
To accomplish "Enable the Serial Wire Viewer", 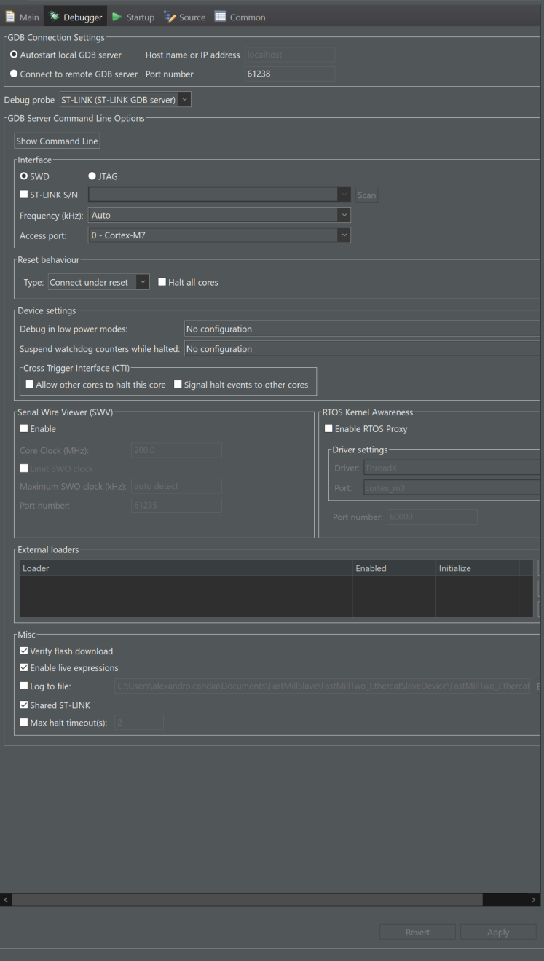I will coord(24,428).
